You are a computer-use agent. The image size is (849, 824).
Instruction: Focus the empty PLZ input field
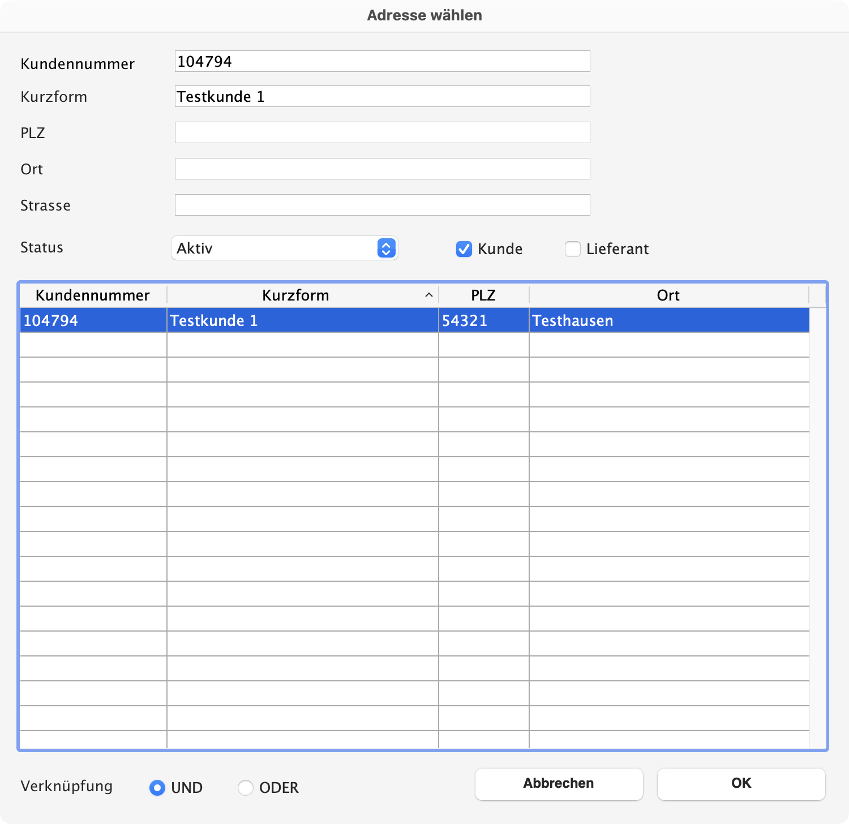pos(382,132)
